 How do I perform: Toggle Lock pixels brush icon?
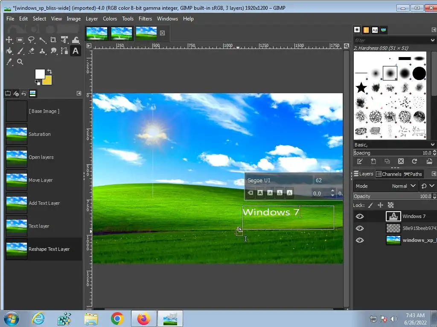370,205
